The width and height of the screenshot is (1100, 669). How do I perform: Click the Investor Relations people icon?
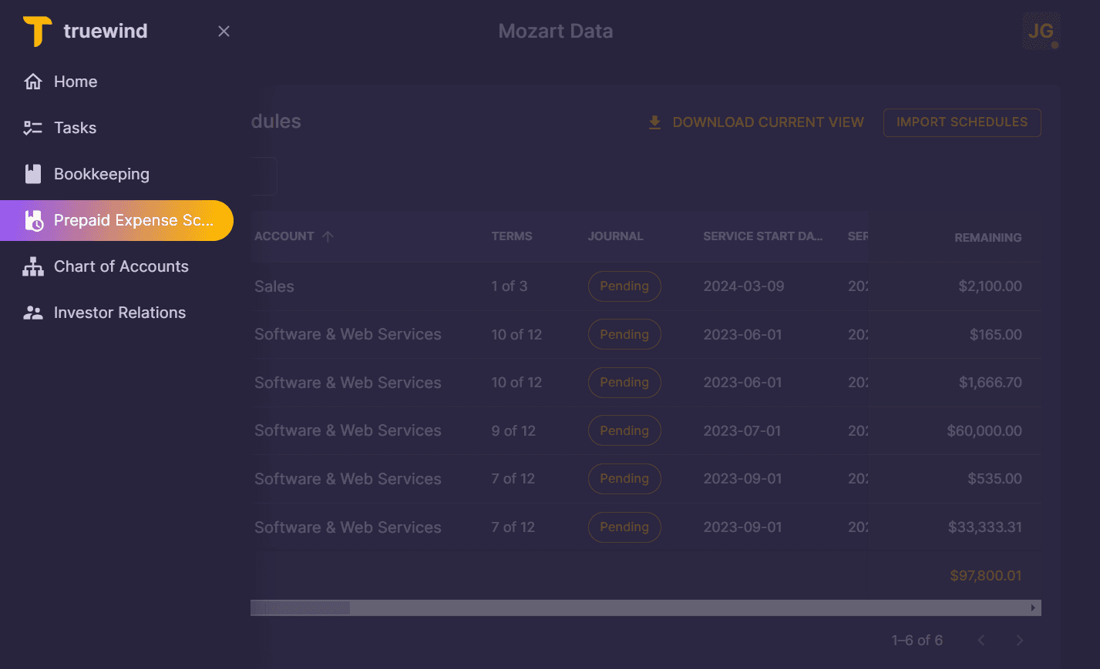pos(33,312)
